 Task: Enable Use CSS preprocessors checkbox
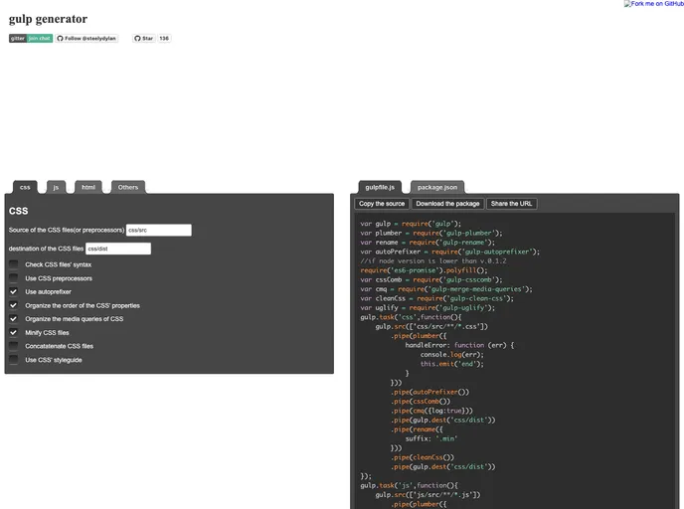pos(14,278)
